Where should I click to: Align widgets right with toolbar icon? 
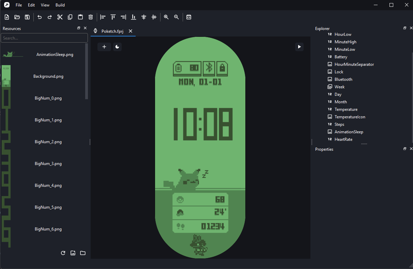pyautogui.click(x=123, y=17)
